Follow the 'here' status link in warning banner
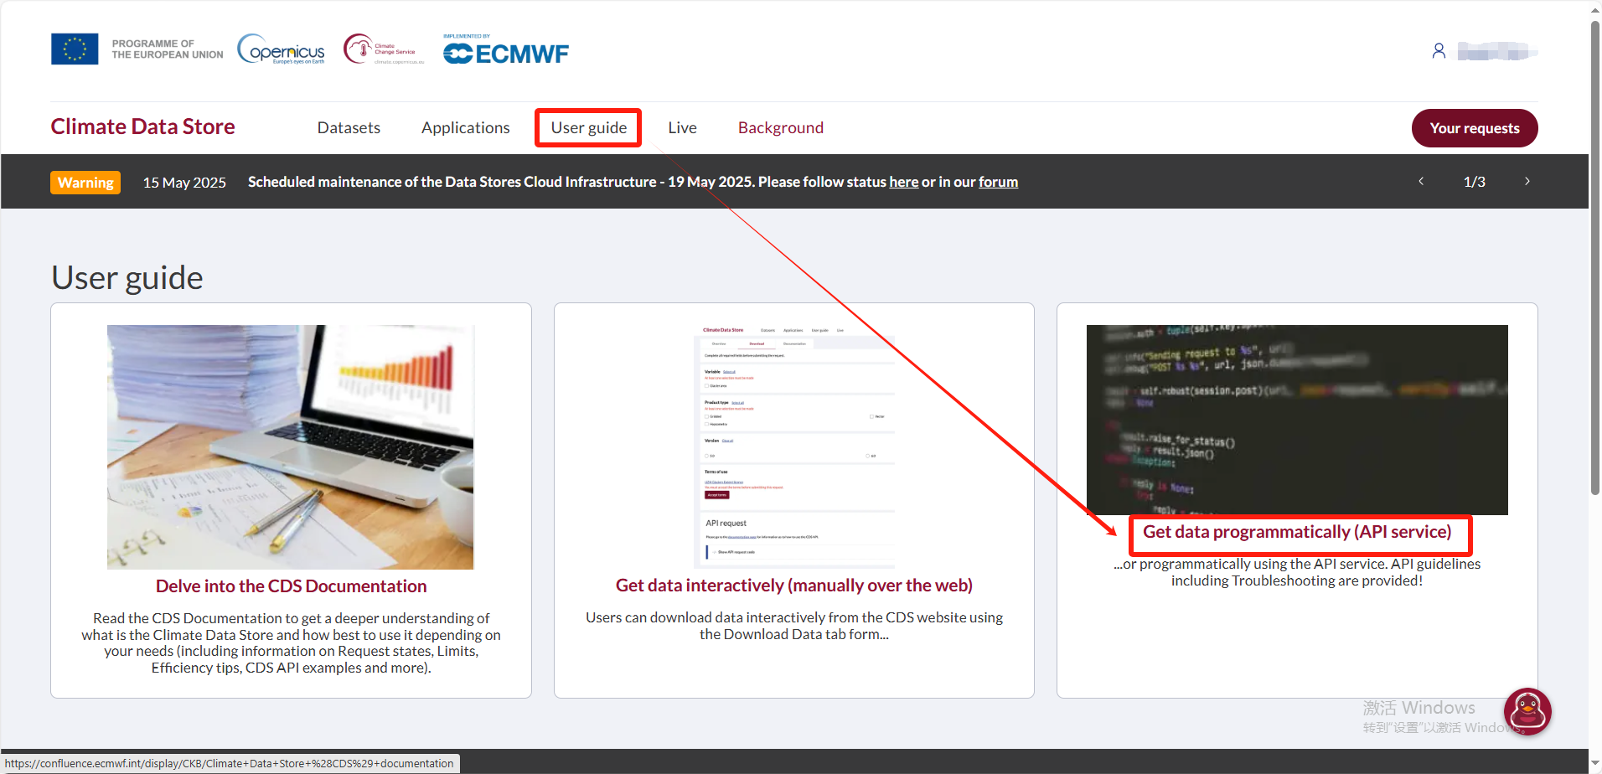 click(904, 182)
